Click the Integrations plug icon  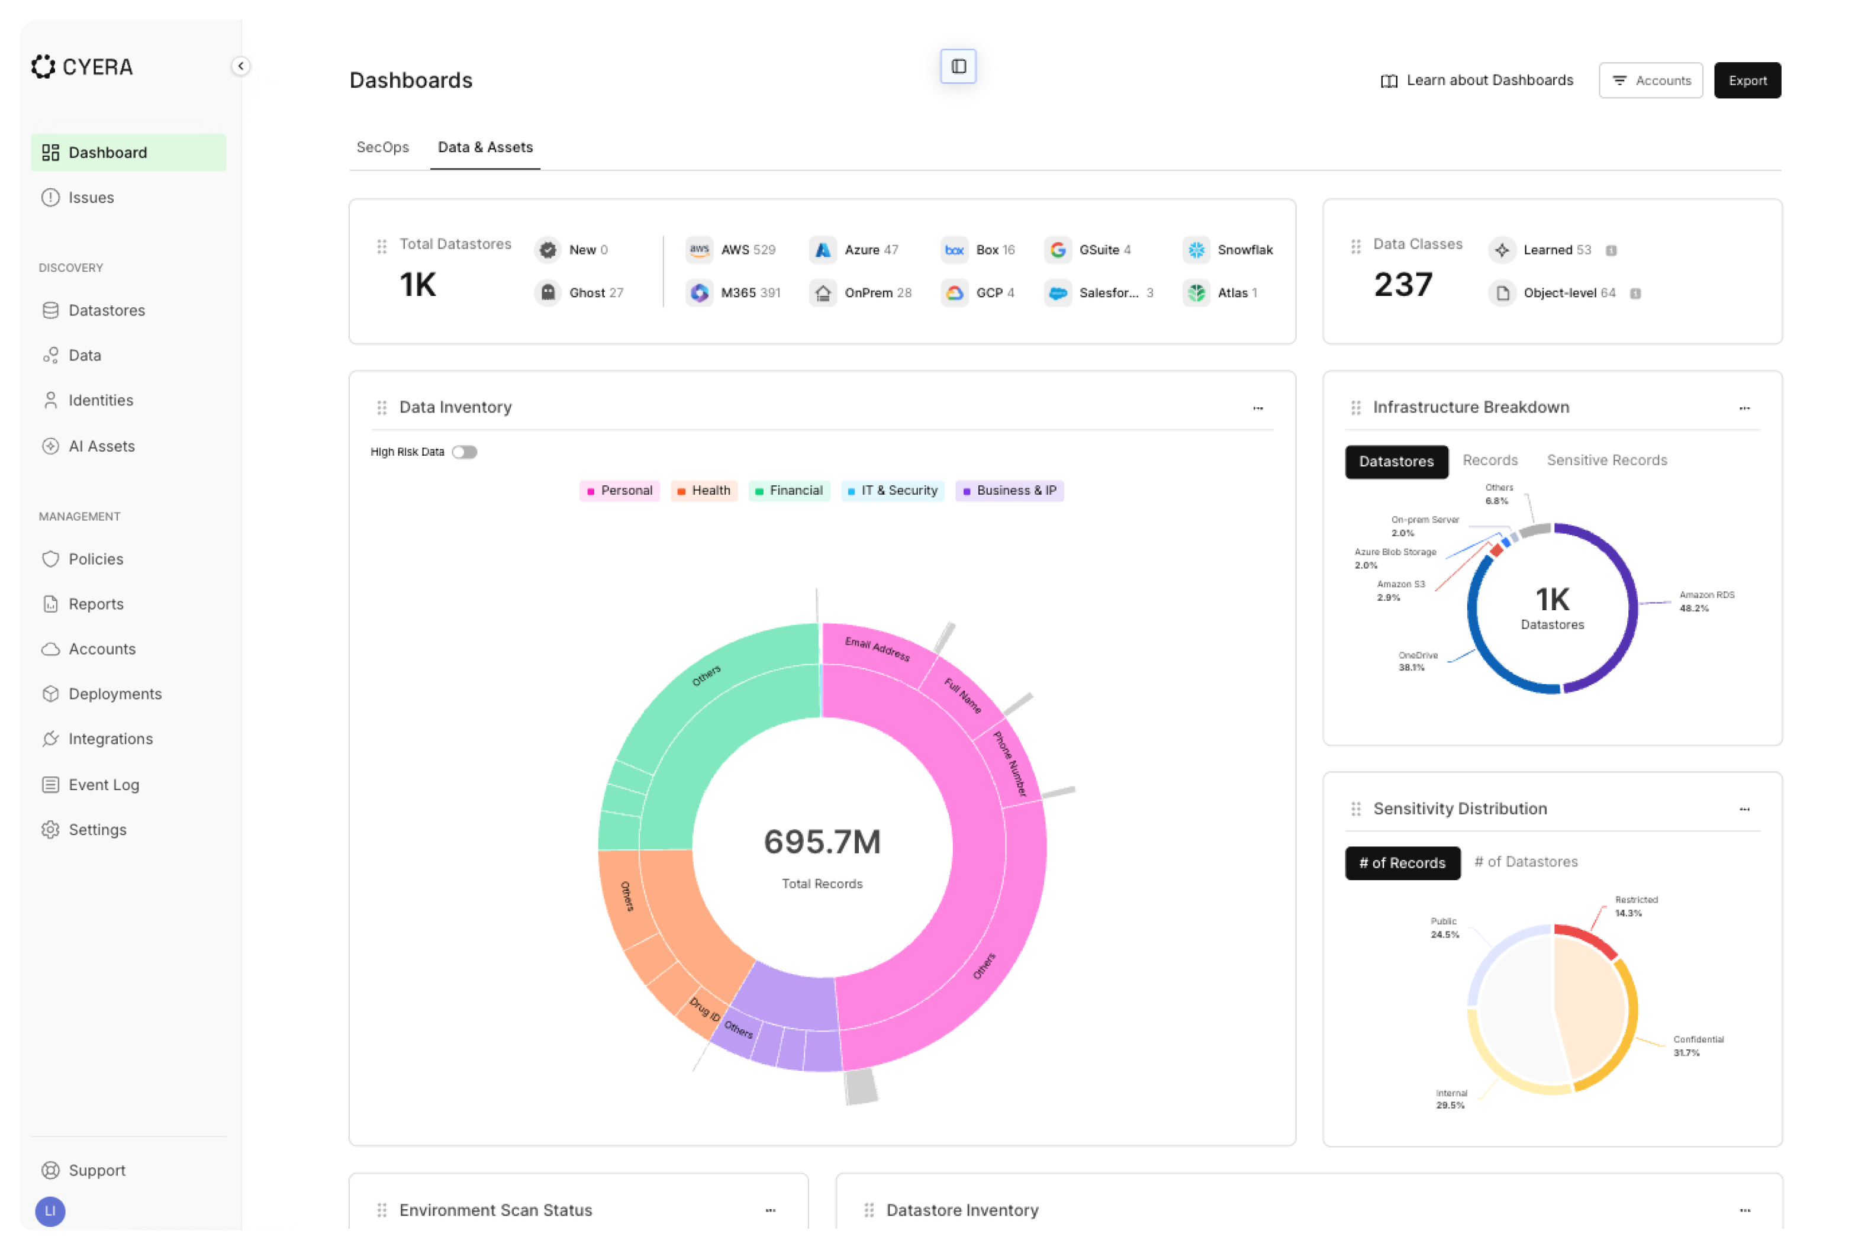50,739
